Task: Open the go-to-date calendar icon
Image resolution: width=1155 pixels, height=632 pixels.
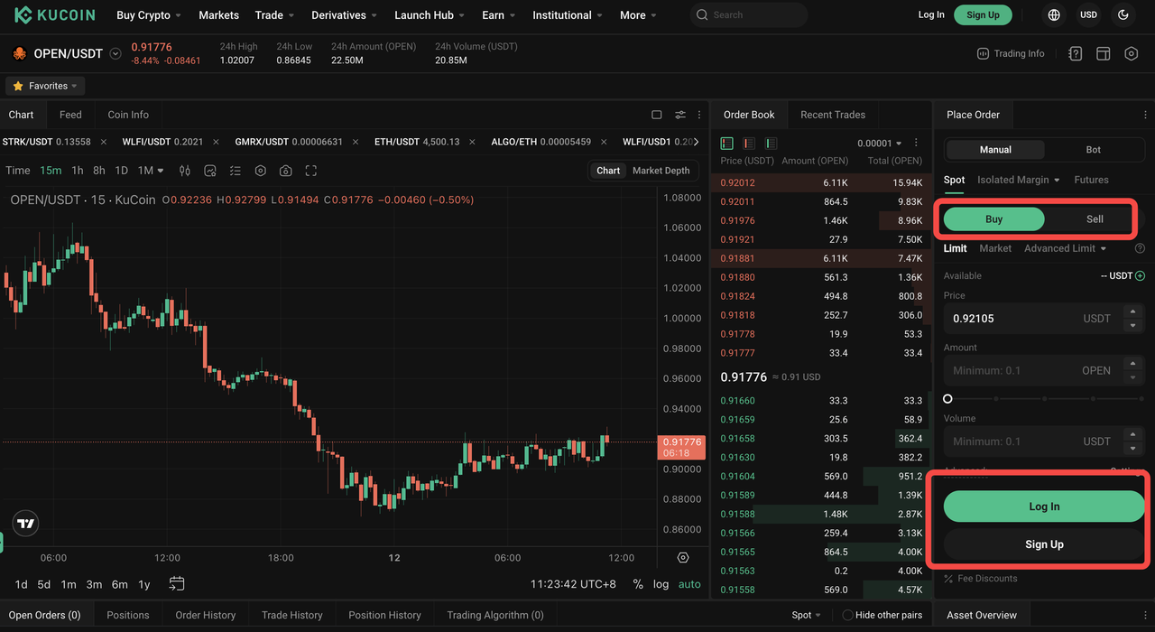Action: tap(177, 584)
